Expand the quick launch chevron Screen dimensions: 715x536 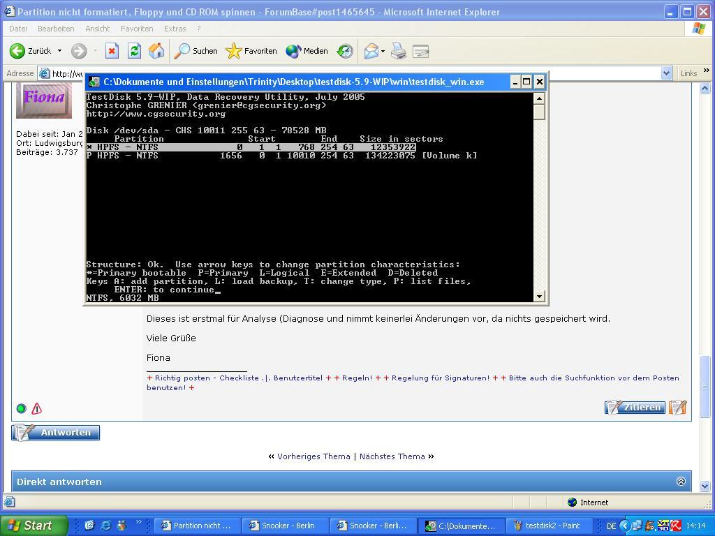click(139, 522)
